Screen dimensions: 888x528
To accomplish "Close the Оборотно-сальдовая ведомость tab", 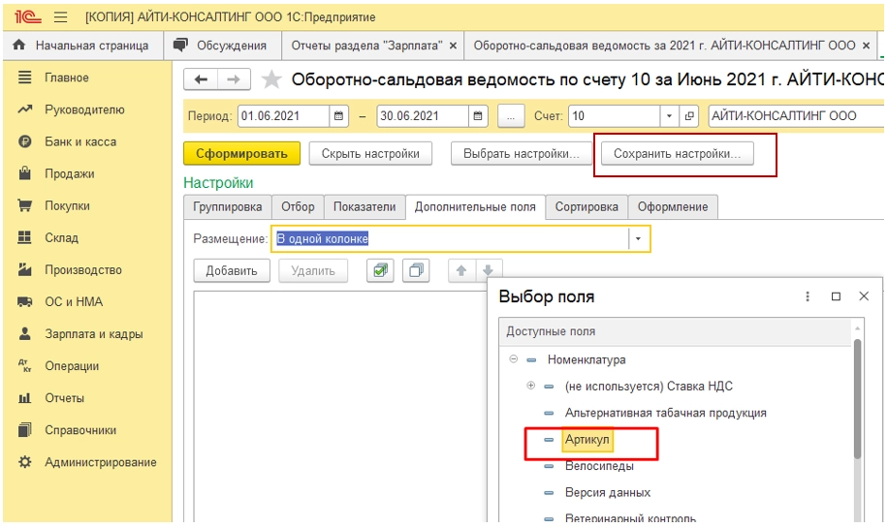I will tap(866, 46).
